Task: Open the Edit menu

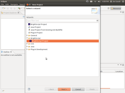Action: point(7,4)
